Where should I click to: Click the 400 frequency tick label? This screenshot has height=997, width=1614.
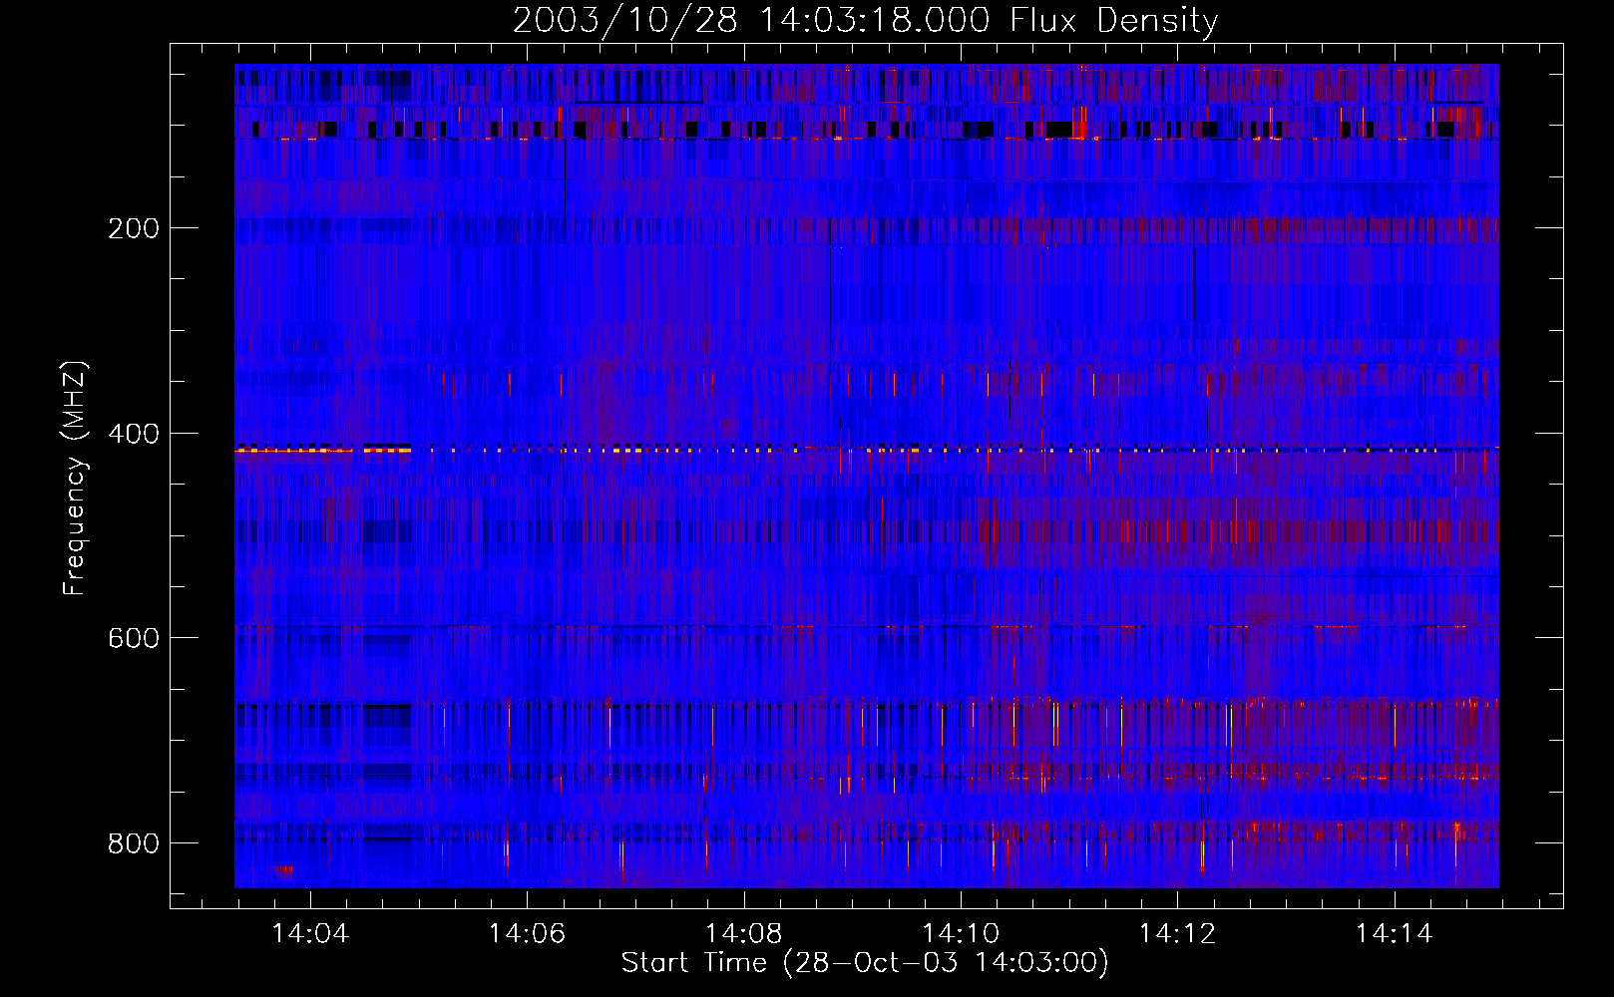pyautogui.click(x=134, y=434)
